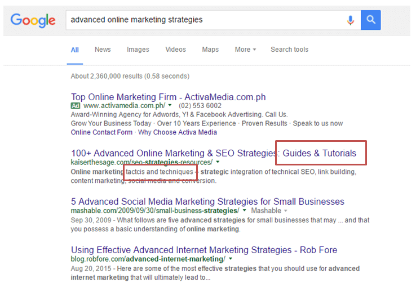This screenshot has width=416, height=287.
Task: Expand arrow next to mashable.com URL
Action: tap(245, 210)
